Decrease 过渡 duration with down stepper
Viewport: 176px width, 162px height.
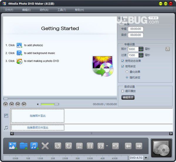[x=141, y=56]
